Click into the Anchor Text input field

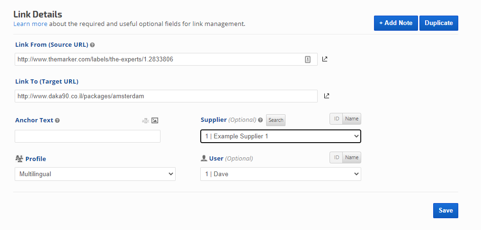pos(88,136)
